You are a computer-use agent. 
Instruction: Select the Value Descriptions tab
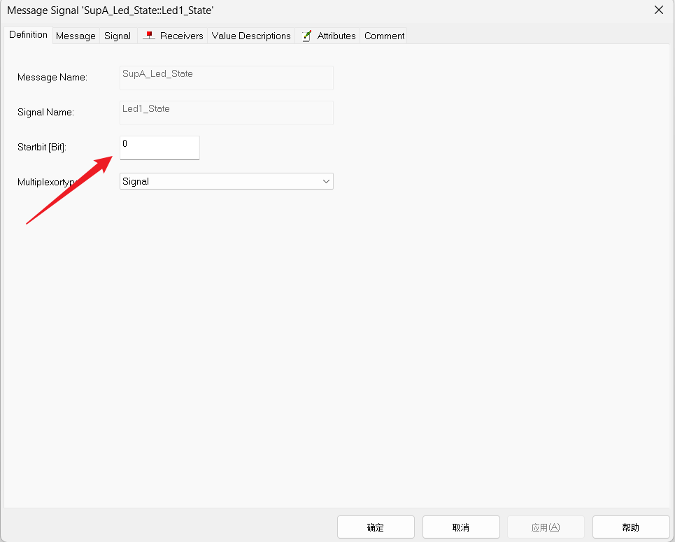tap(251, 36)
